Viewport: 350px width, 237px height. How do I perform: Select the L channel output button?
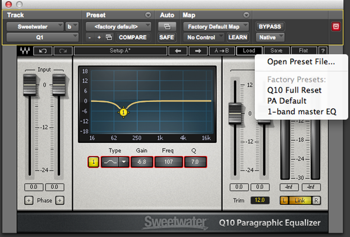coord(284,201)
